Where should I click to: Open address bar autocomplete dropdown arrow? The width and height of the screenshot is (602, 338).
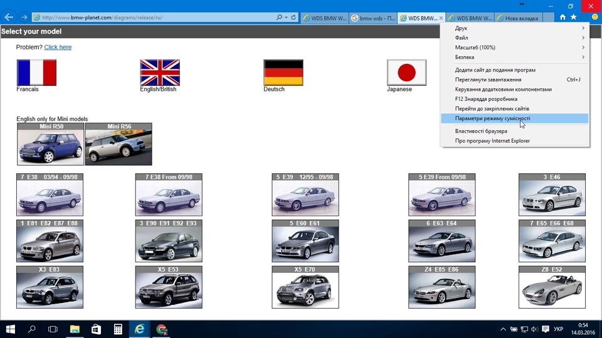[286, 18]
